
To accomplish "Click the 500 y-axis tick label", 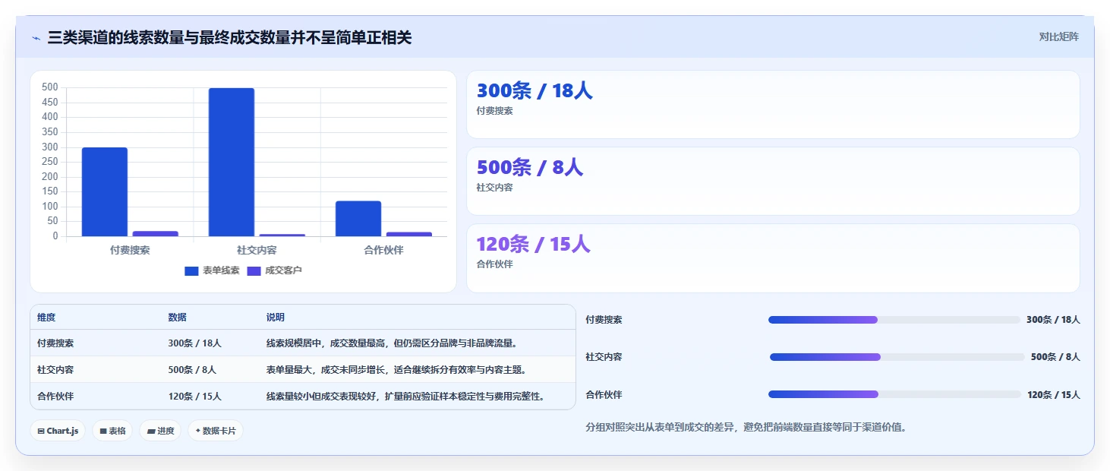I will [x=50, y=87].
